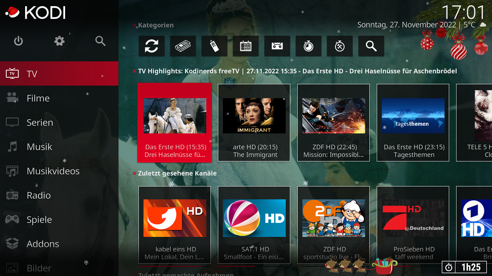The image size is (492, 276).
Task: Open the TELE 5 highlight card
Action: click(474, 123)
